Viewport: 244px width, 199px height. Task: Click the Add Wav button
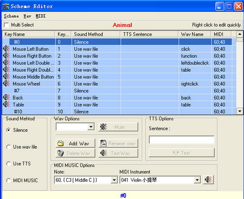click(x=75, y=144)
